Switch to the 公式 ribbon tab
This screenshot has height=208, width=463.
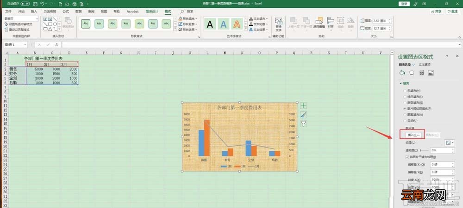[66, 12]
